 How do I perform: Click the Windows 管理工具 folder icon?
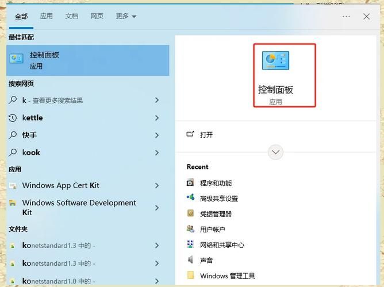[x=190, y=276]
